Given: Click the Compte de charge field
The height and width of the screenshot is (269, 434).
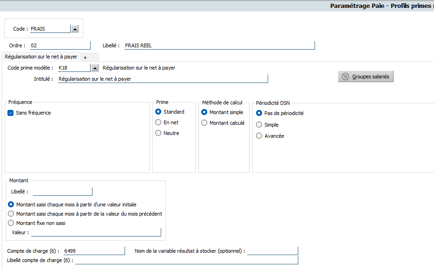Looking at the screenshot, I should [x=94, y=251].
